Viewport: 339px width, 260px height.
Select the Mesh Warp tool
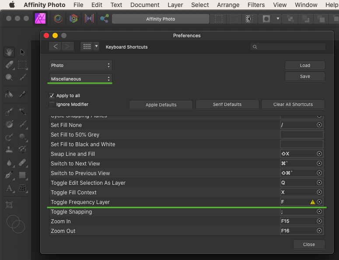22,188
